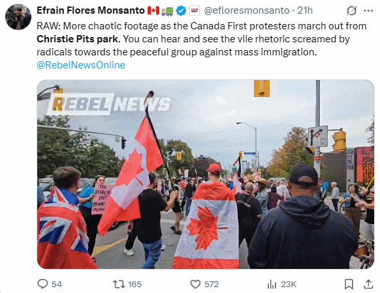Click the 23K views count
Image resolution: width=380 pixels, height=293 pixels.
289,285
